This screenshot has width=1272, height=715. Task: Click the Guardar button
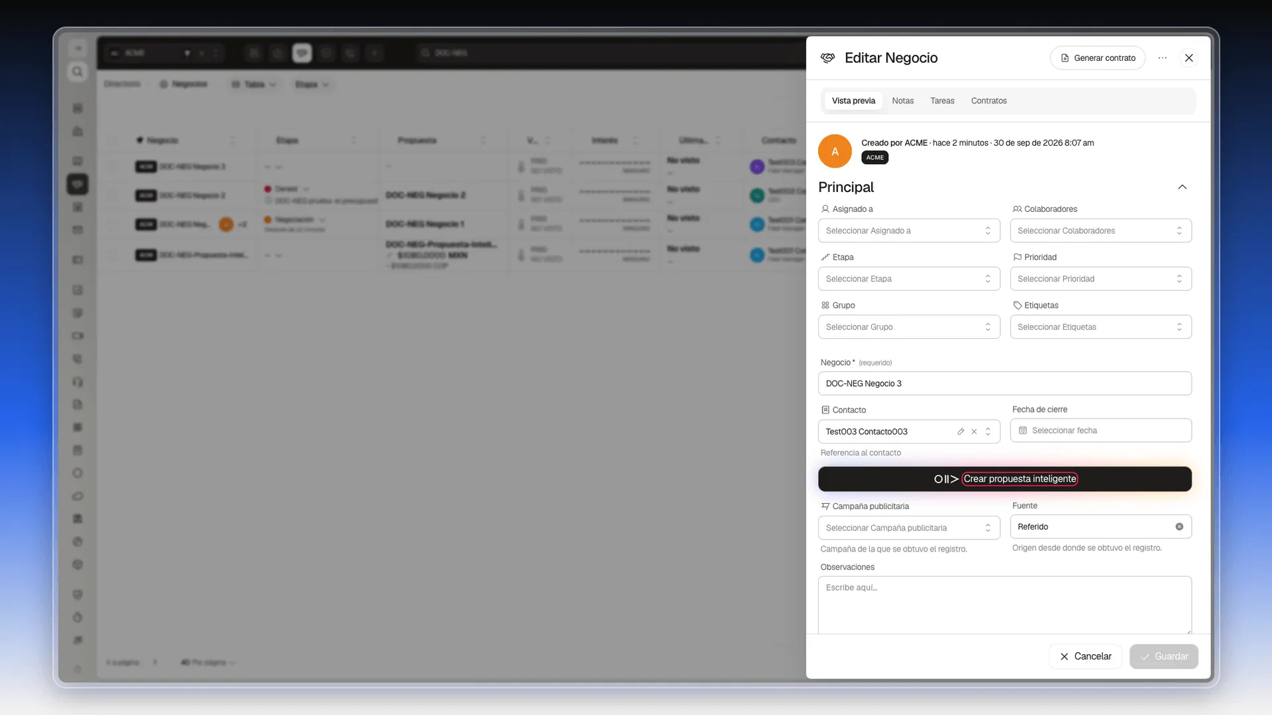(x=1163, y=657)
